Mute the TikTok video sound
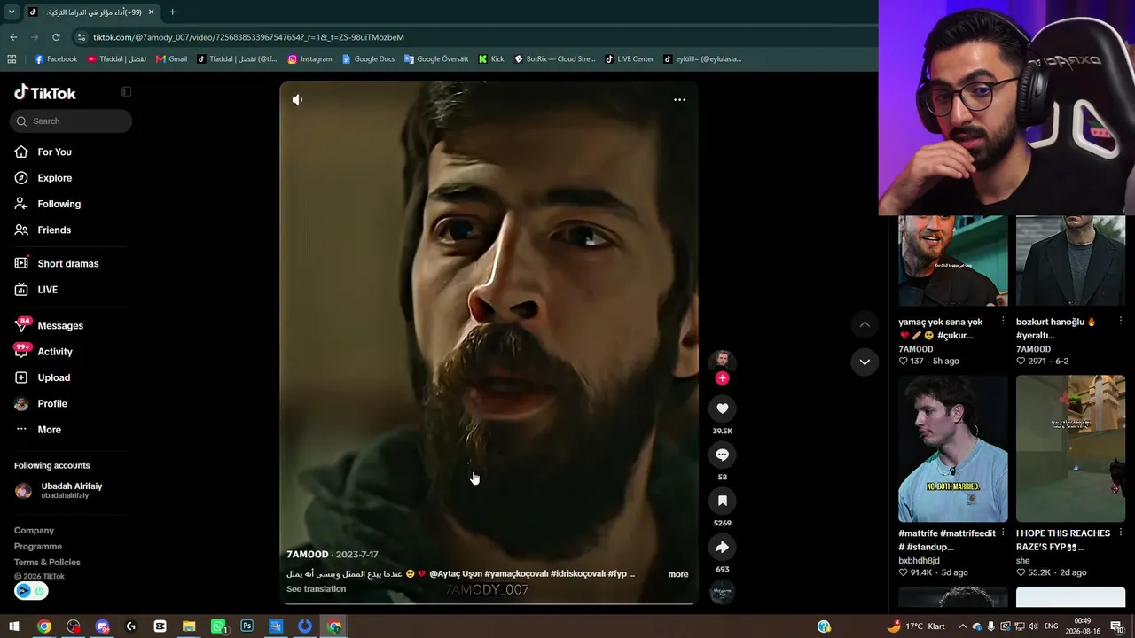Image resolution: width=1135 pixels, height=638 pixels. 297,100
